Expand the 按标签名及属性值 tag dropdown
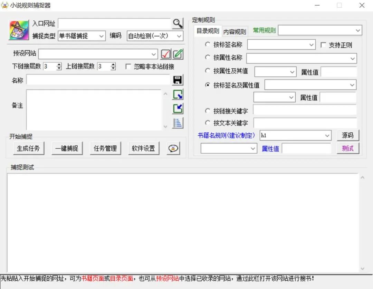The width and height of the screenshot is (373, 289). [310, 85]
